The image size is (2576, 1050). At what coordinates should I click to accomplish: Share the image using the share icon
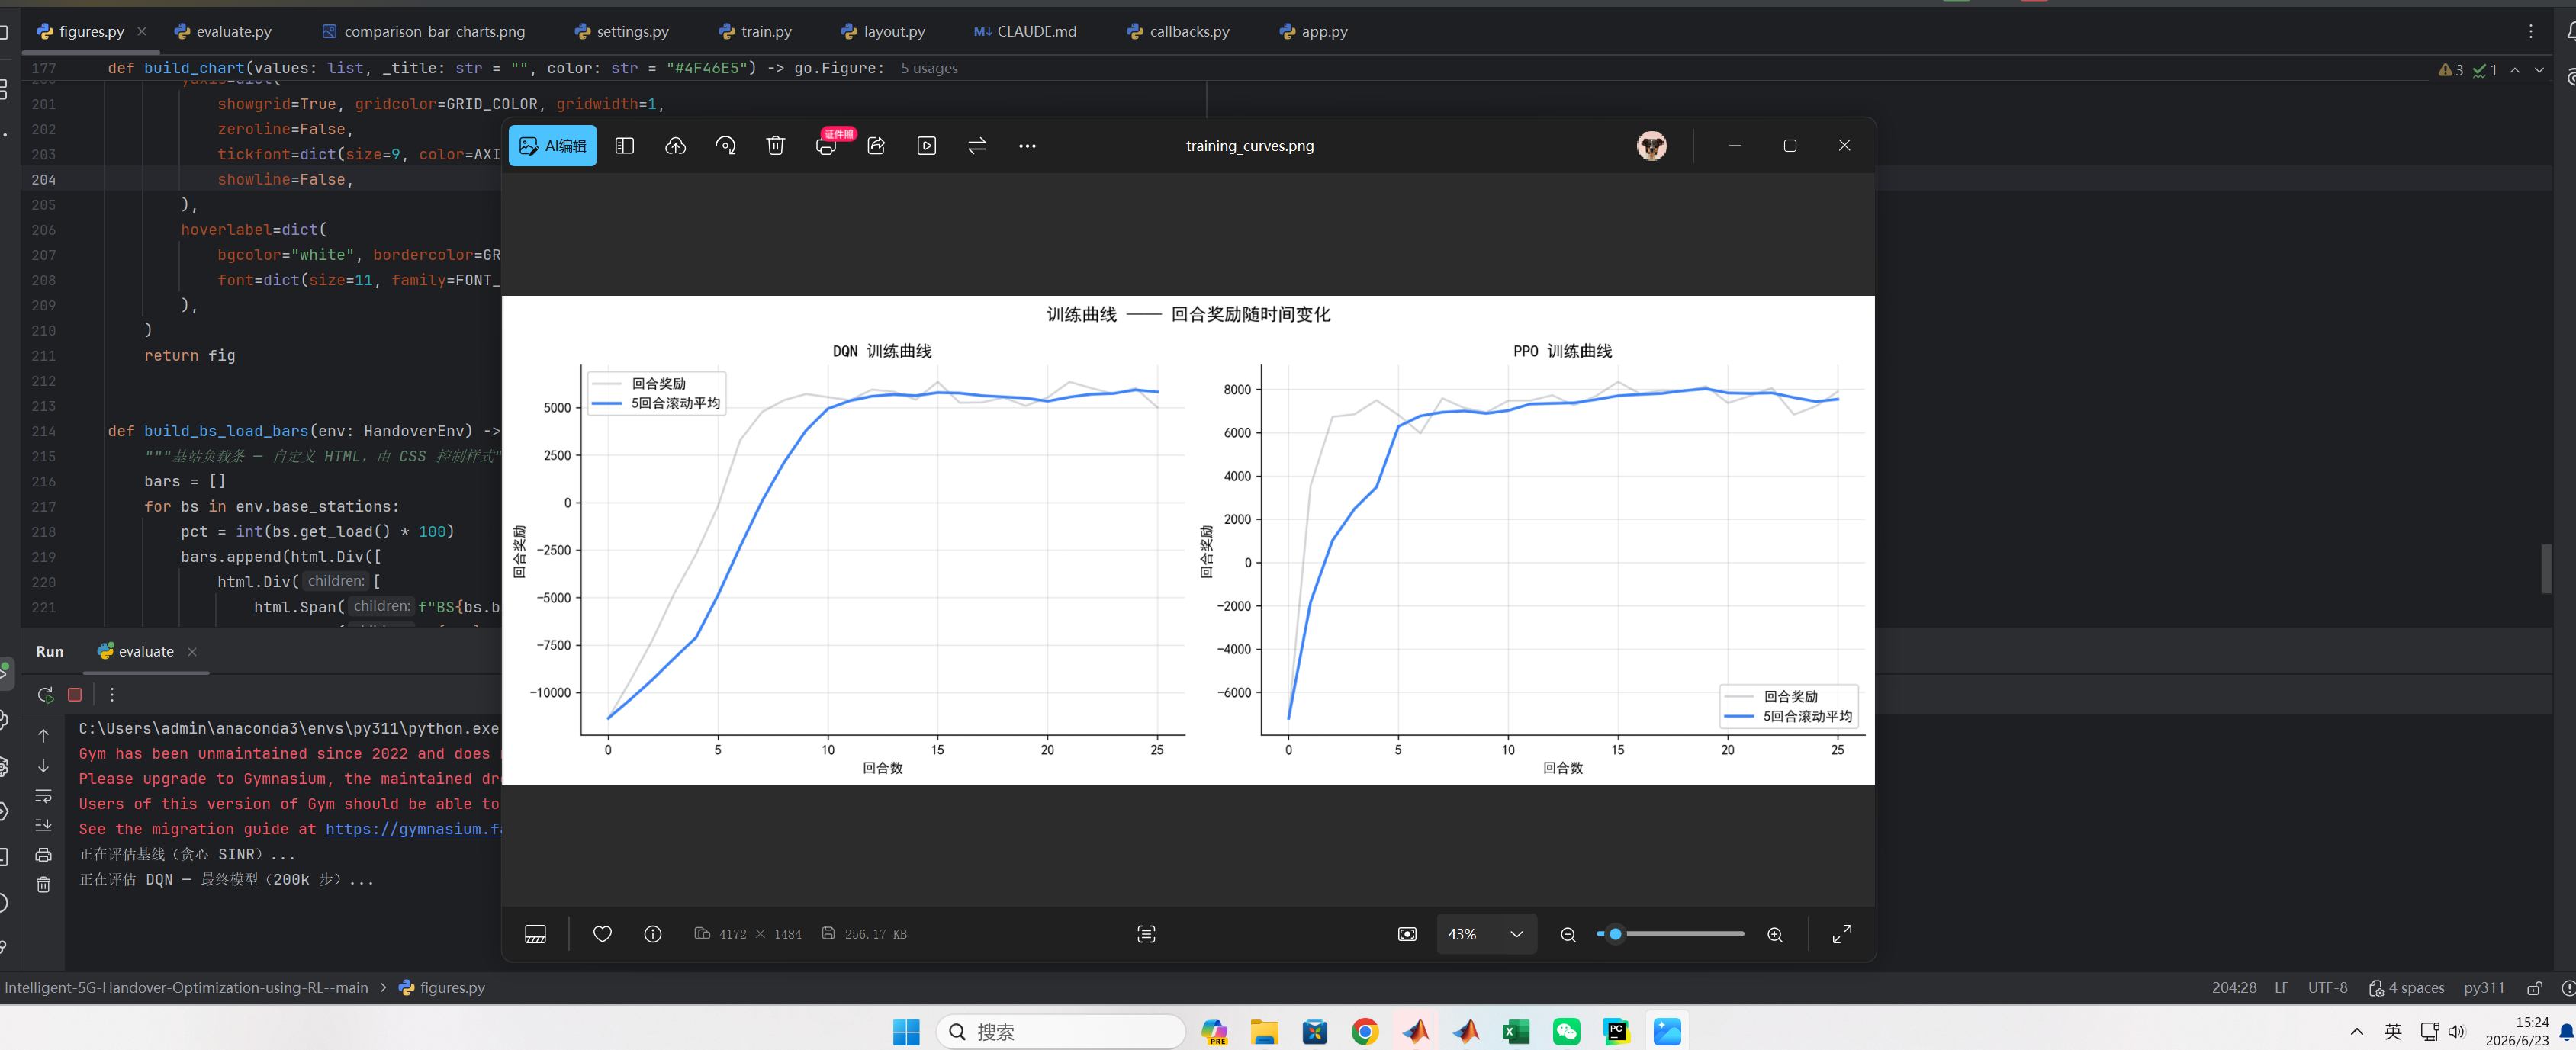(x=876, y=146)
